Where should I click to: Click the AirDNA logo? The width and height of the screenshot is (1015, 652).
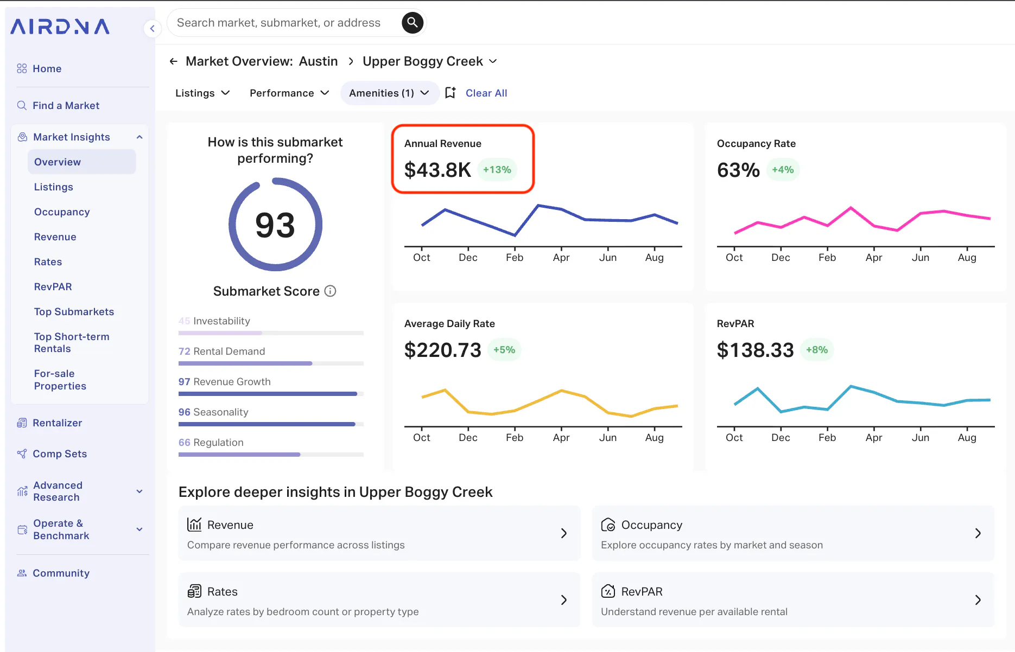pyautogui.click(x=60, y=26)
